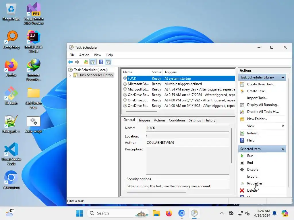Image resolution: width=294 pixels, height=220 pixels.
Task: Switch to the Triggers tab
Action: point(144,120)
